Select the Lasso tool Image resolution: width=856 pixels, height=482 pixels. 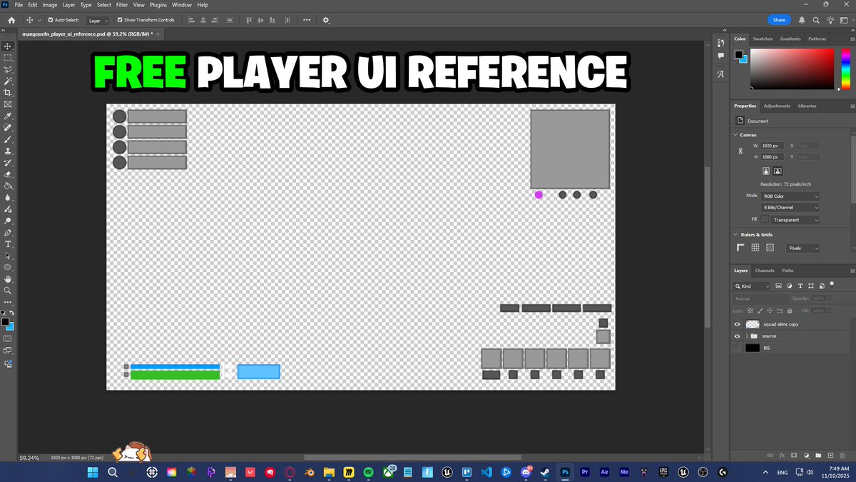8,70
